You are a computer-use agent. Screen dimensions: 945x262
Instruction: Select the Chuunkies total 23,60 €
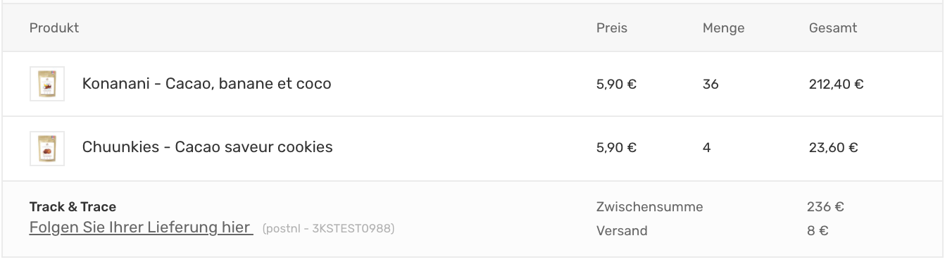click(x=833, y=148)
